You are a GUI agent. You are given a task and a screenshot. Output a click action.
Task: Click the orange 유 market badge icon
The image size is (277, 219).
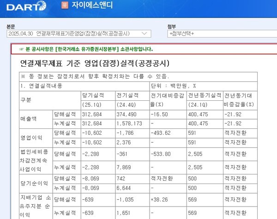[65, 5]
